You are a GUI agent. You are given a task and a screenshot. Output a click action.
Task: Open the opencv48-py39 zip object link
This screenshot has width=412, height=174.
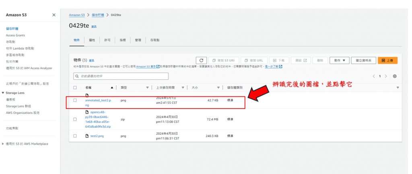pos(97,119)
